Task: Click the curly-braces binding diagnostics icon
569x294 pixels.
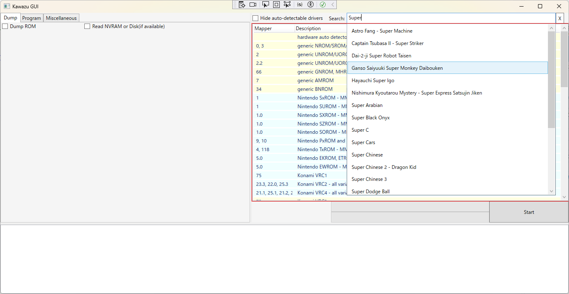Action: click(x=300, y=5)
